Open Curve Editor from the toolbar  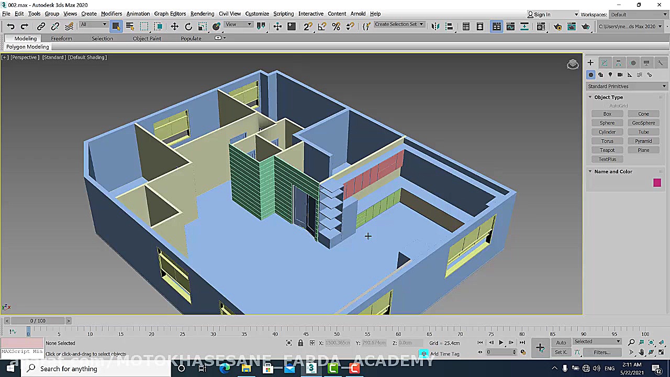click(510, 27)
